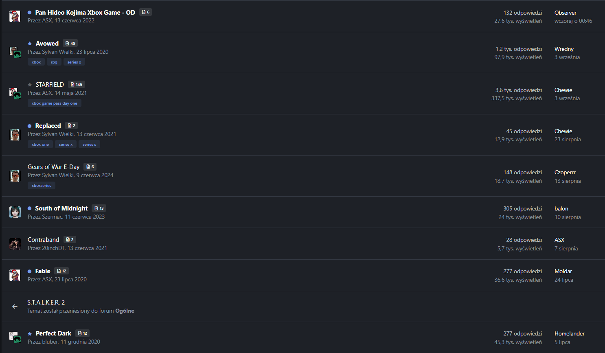Select 'xbox game pass day one' tag
This screenshot has height=353, width=605.
pos(55,103)
